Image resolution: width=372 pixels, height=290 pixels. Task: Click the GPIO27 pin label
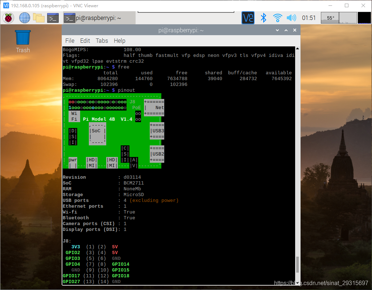(x=71, y=281)
